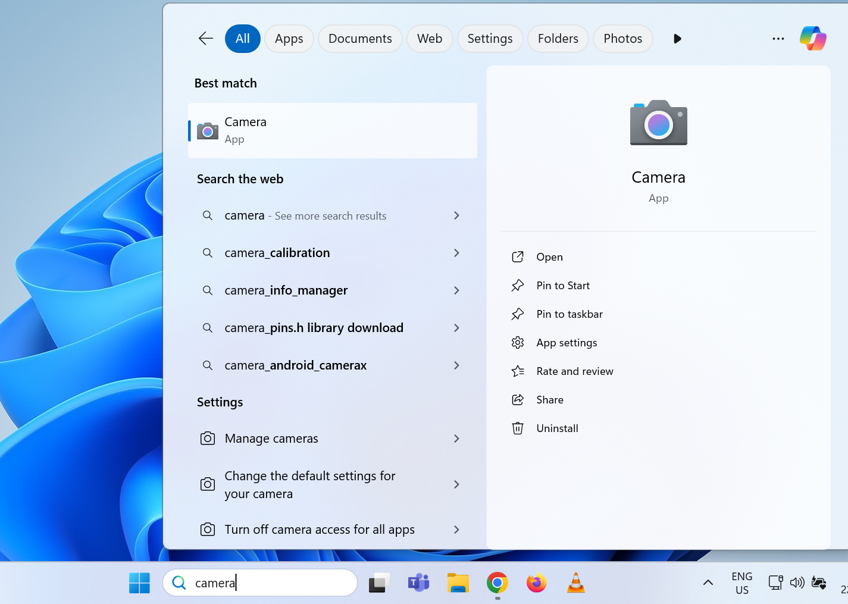Viewport: 848px width, 604px height.
Task: Show hidden system tray icons
Action: [x=708, y=583]
